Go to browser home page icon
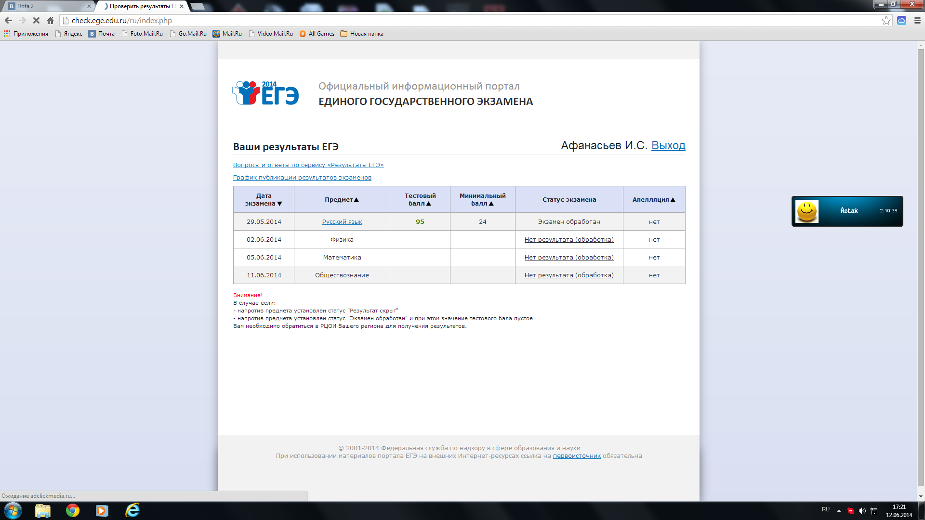This screenshot has height=520, width=925. click(x=50, y=21)
